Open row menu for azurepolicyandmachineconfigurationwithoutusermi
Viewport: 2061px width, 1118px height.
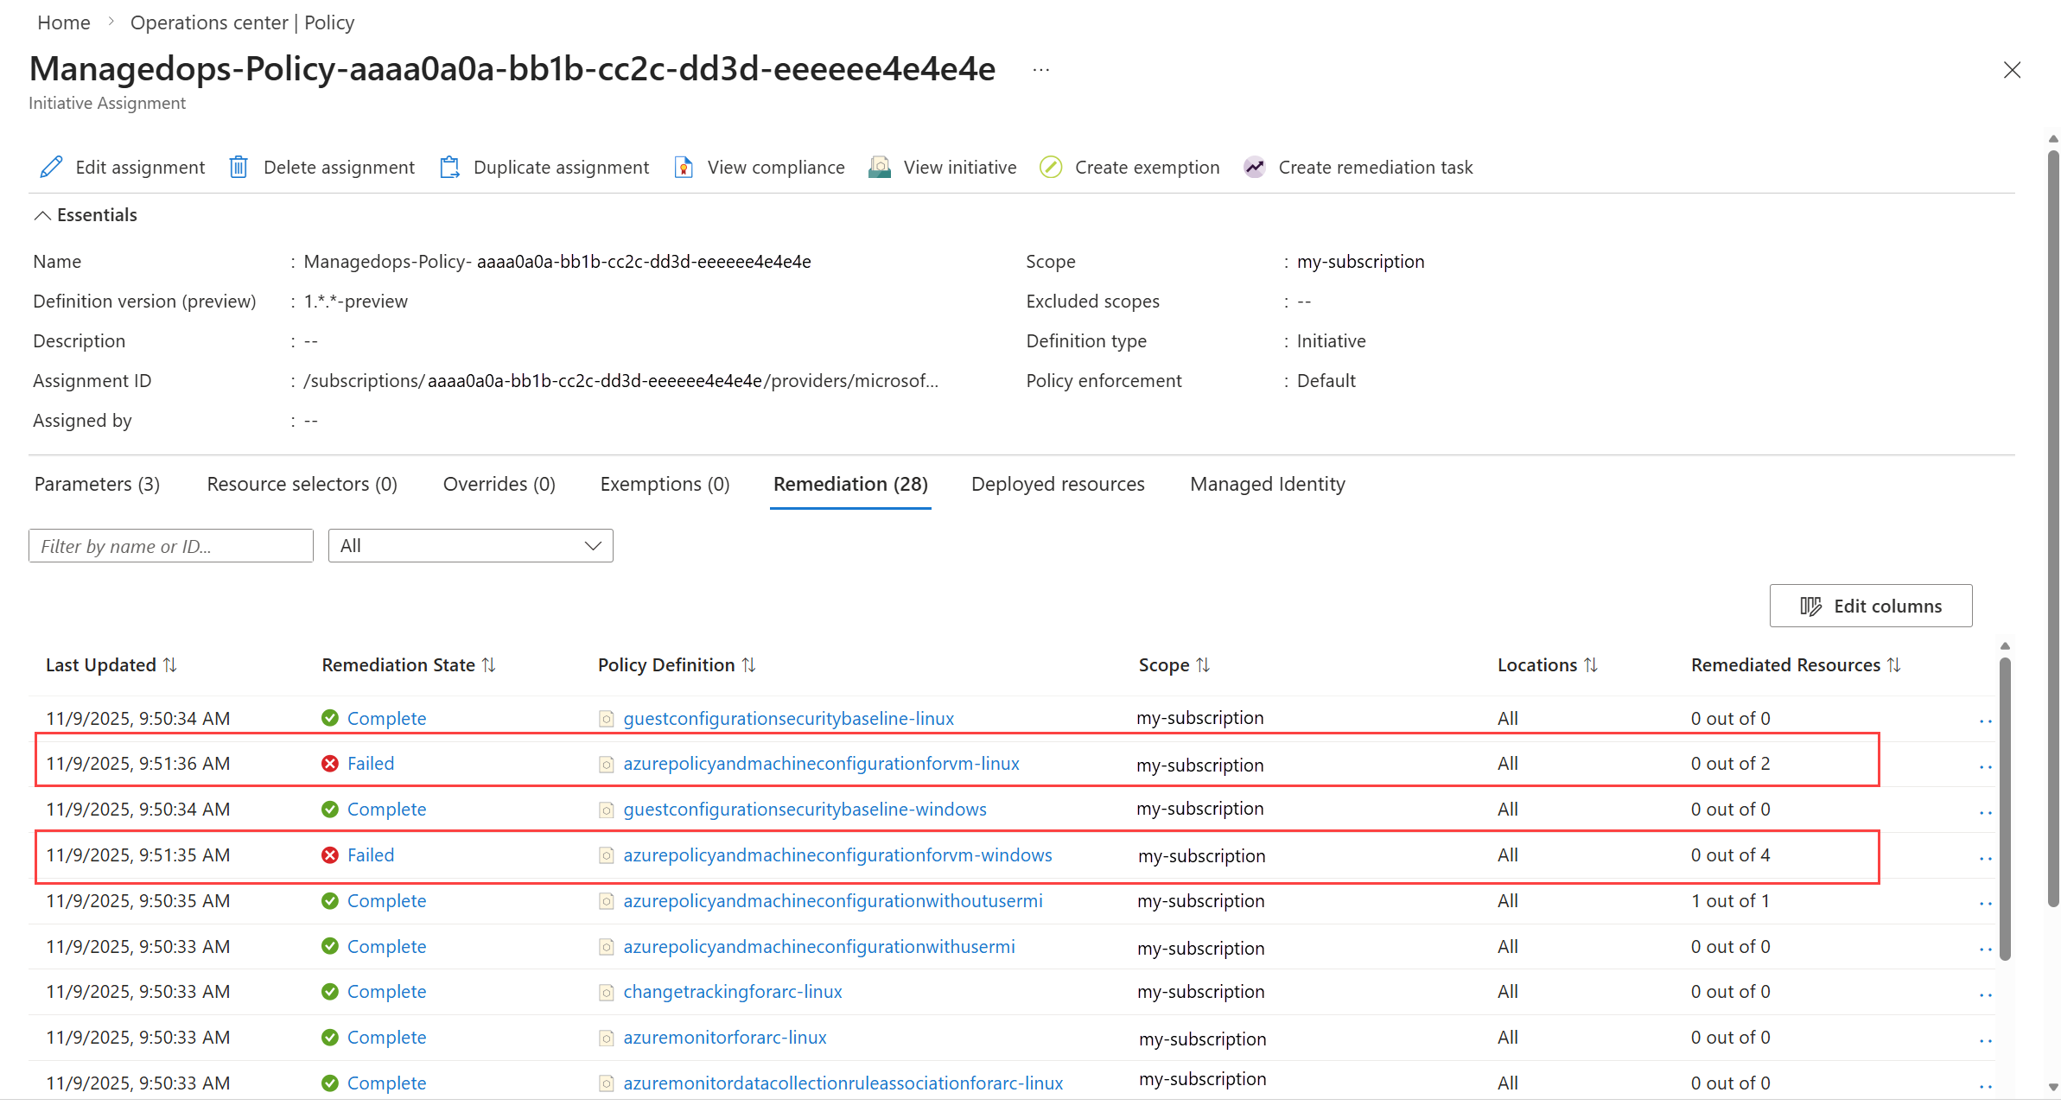click(x=1985, y=904)
